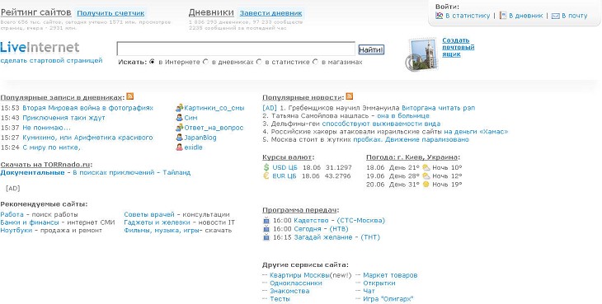602x304 pixels.
Task: Select the в дневниках search option
Action: [x=205, y=62]
